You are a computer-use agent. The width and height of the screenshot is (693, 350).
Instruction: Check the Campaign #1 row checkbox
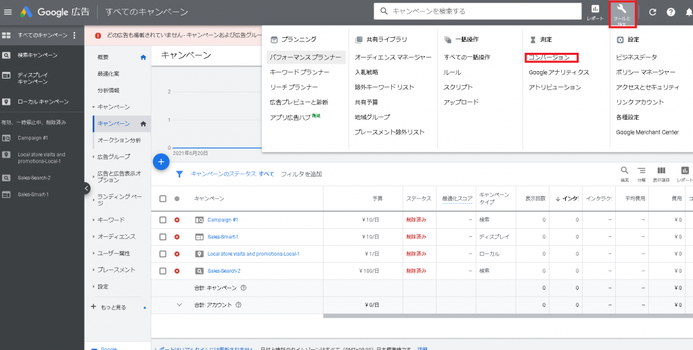click(162, 219)
